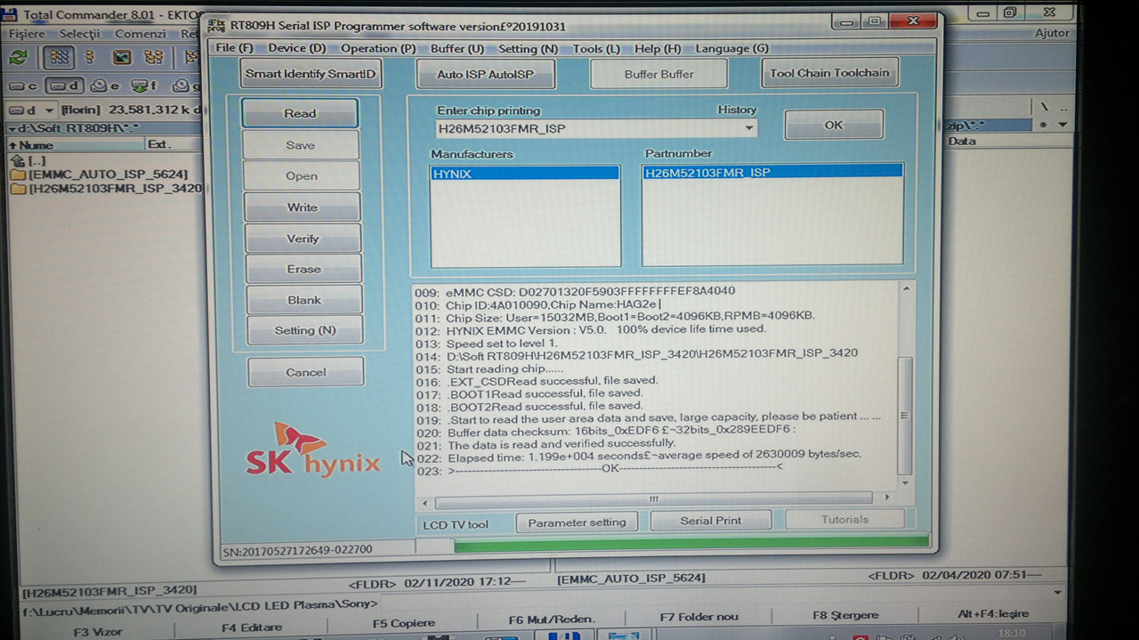Select HYNIX in Manufacturers list
The height and width of the screenshot is (640, 1139).
tap(525, 174)
